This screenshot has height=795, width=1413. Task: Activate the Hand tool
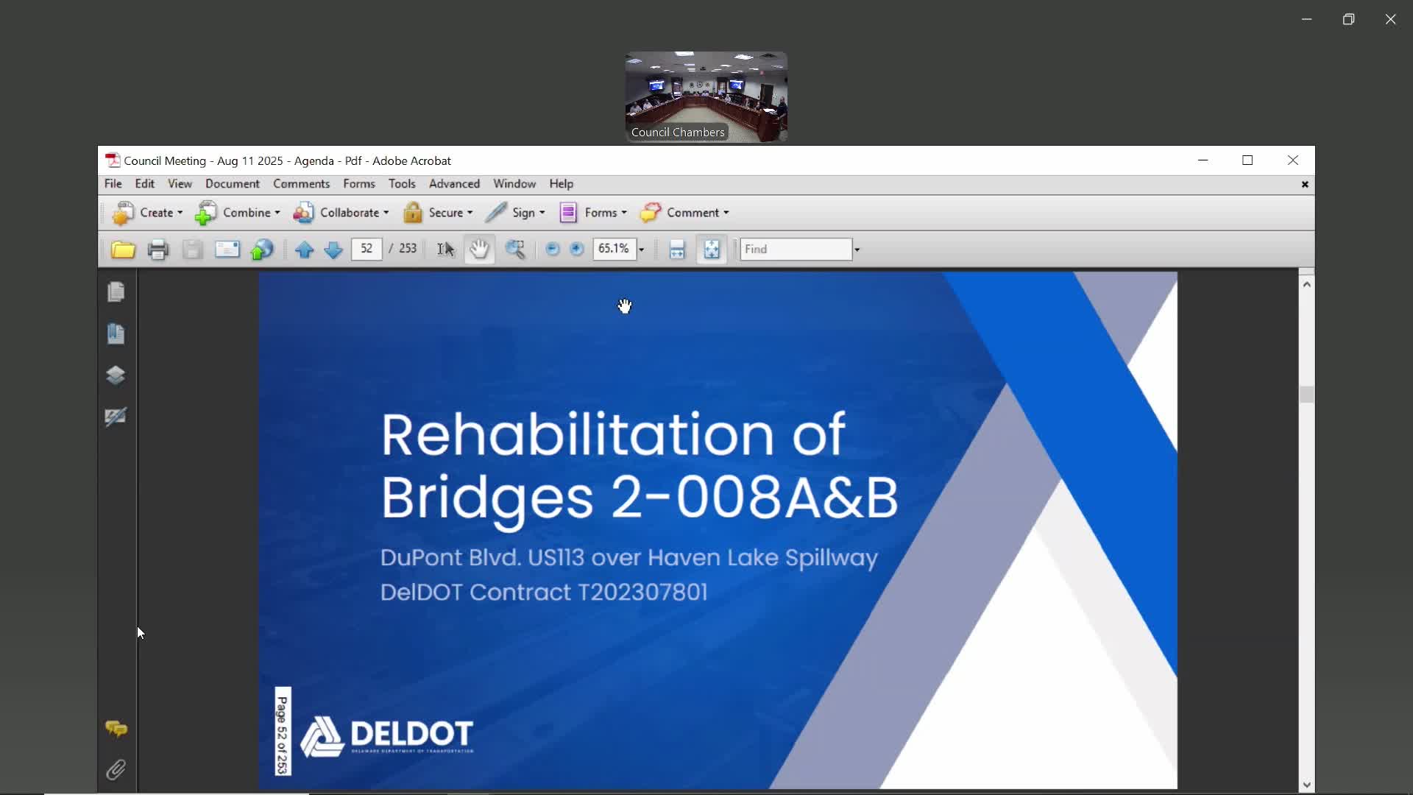[x=479, y=250]
